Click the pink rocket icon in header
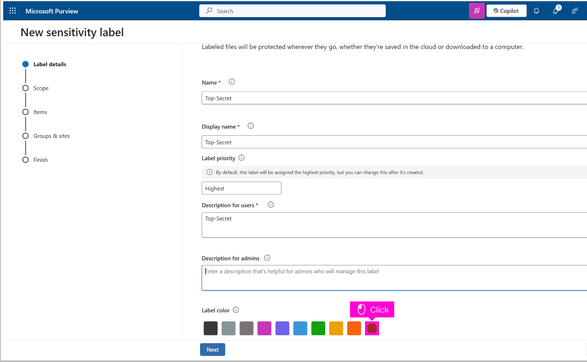The width and height of the screenshot is (587, 362). 477,11
